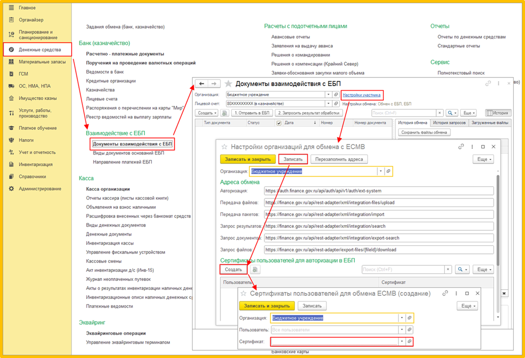
Task: Add Документы взаимодействия с ЕБП to favorites star
Action: point(228,83)
